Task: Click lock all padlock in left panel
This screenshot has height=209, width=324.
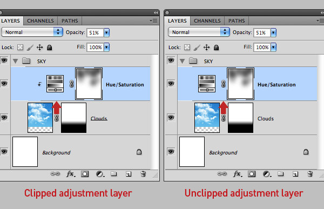Action: point(49,48)
